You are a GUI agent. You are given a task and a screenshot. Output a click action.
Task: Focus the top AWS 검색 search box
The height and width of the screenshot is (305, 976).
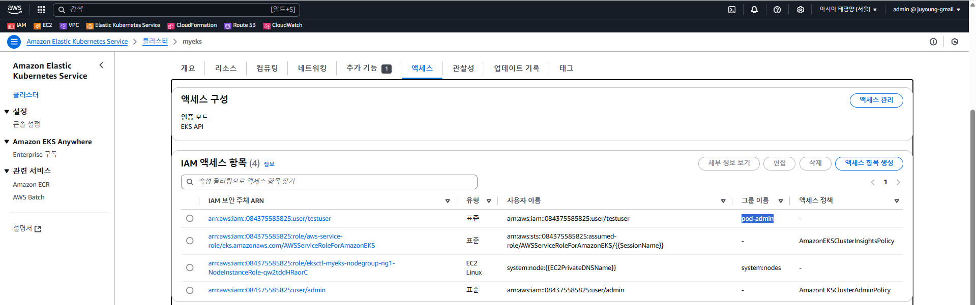point(176,10)
